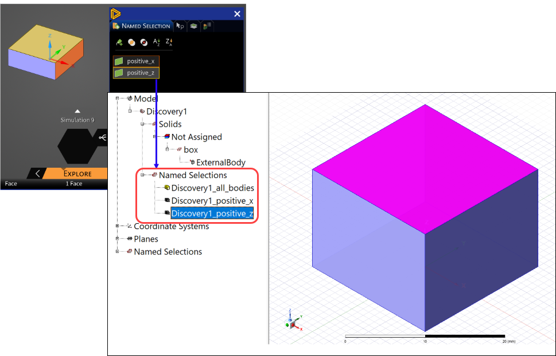556x356 pixels.
Task: Select the create named selection icon
Action: click(x=120, y=42)
